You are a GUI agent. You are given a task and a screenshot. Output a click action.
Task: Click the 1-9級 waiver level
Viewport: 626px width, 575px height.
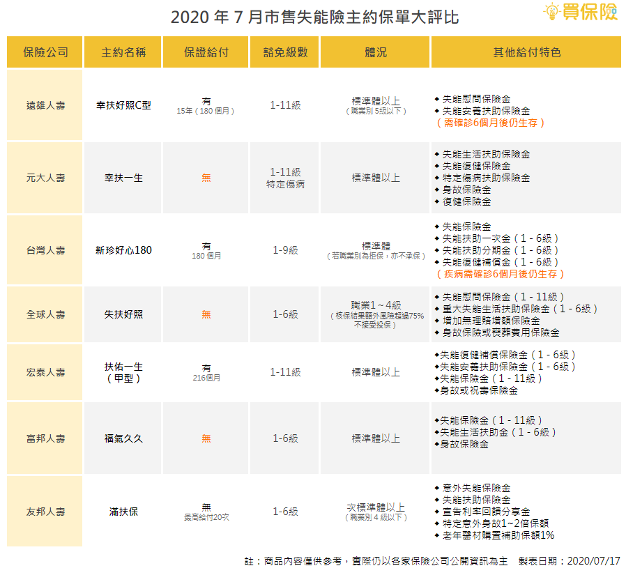285,250
